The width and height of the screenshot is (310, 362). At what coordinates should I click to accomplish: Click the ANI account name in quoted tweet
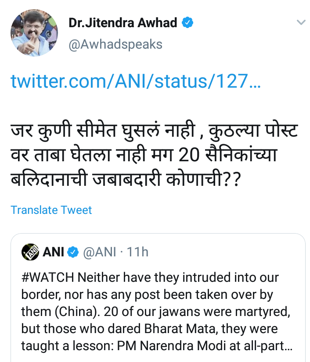pos(54,252)
